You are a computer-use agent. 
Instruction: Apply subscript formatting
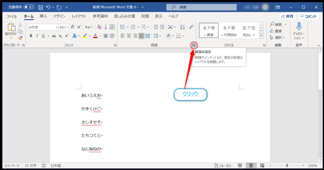click(60, 36)
